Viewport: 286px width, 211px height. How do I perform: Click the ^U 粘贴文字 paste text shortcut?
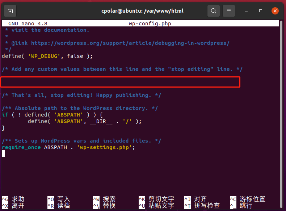point(156,206)
